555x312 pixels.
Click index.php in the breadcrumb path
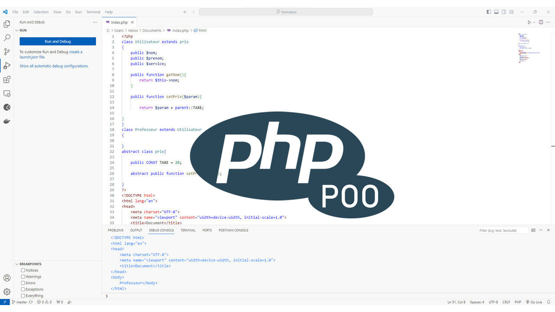coord(178,30)
